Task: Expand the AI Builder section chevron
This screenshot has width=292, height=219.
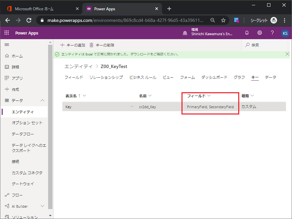Action: pos(42,206)
